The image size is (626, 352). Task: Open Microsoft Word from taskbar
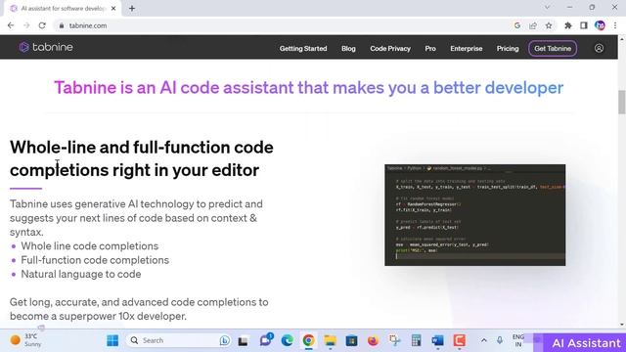(x=437, y=340)
